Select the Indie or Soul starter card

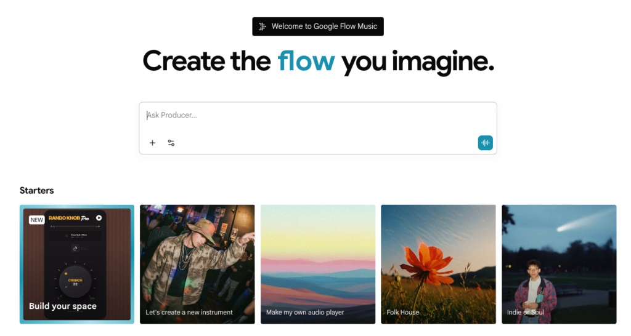pos(559,264)
